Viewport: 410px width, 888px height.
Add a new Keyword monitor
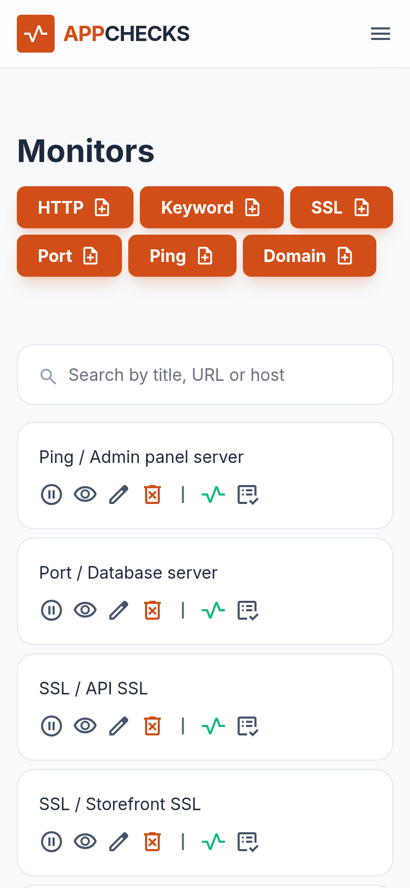[212, 207]
